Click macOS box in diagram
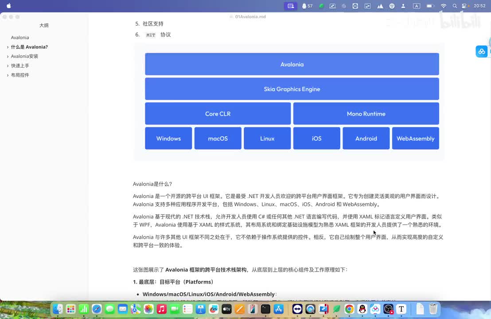This screenshot has width=491, height=319. coord(218,138)
